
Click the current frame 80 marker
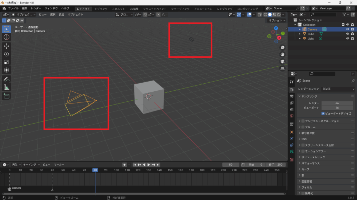coord(95,170)
